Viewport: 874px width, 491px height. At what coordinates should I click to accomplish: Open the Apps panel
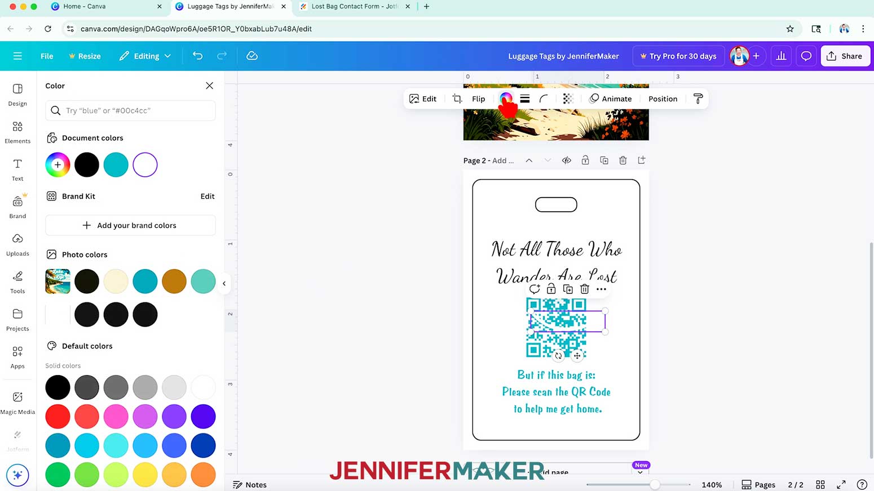(x=17, y=357)
